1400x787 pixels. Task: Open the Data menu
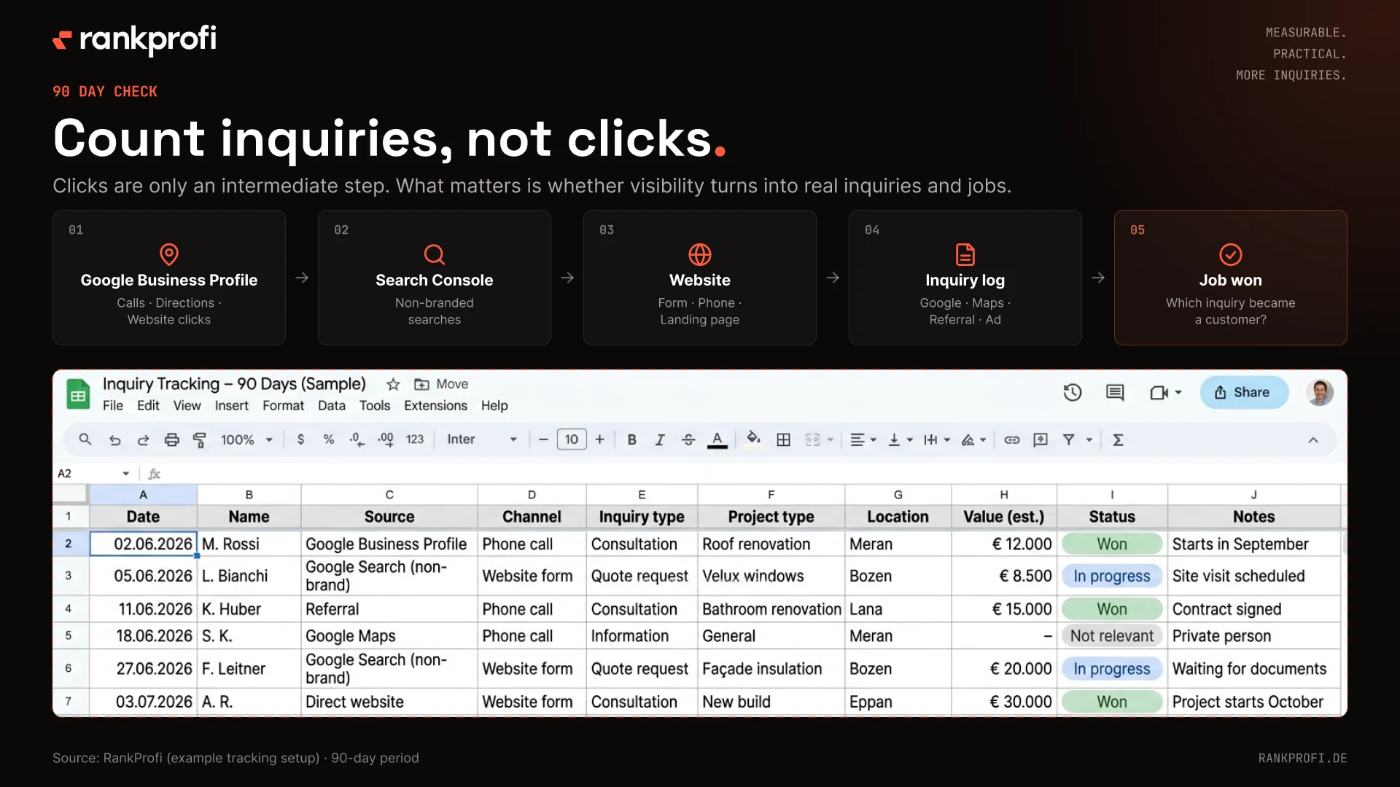[x=332, y=406]
